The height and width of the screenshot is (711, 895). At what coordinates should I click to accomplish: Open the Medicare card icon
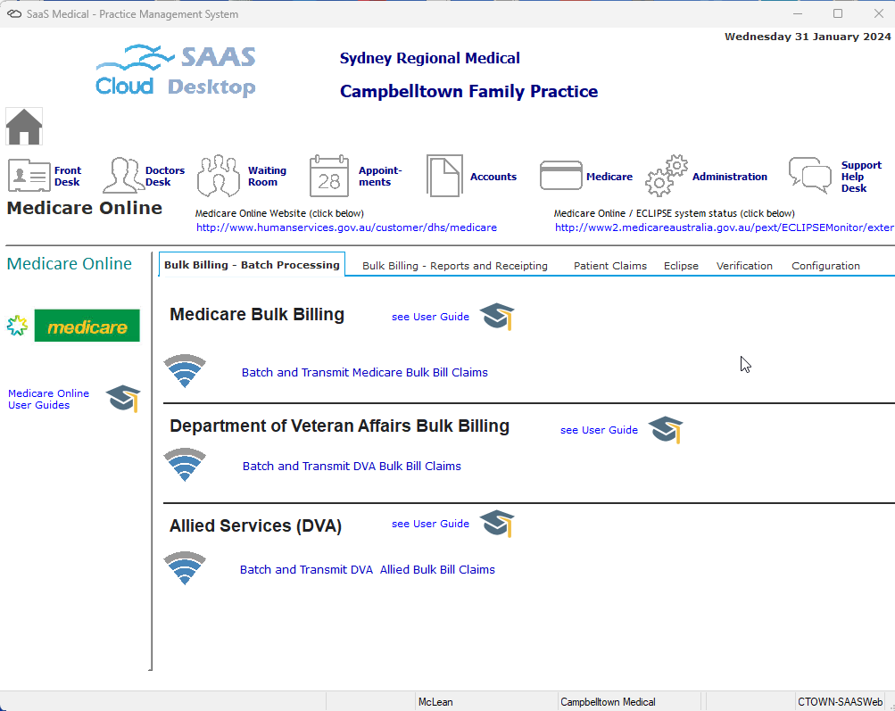coord(561,176)
